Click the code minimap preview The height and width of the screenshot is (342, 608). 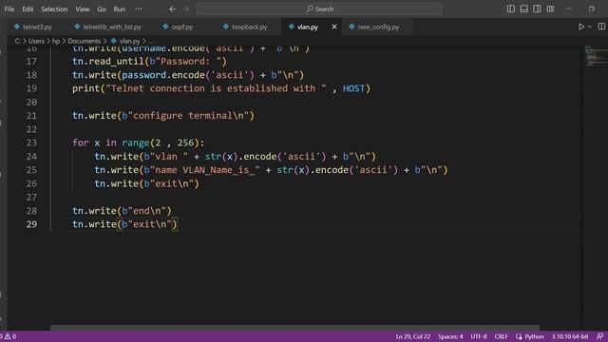pyautogui.click(x=596, y=56)
